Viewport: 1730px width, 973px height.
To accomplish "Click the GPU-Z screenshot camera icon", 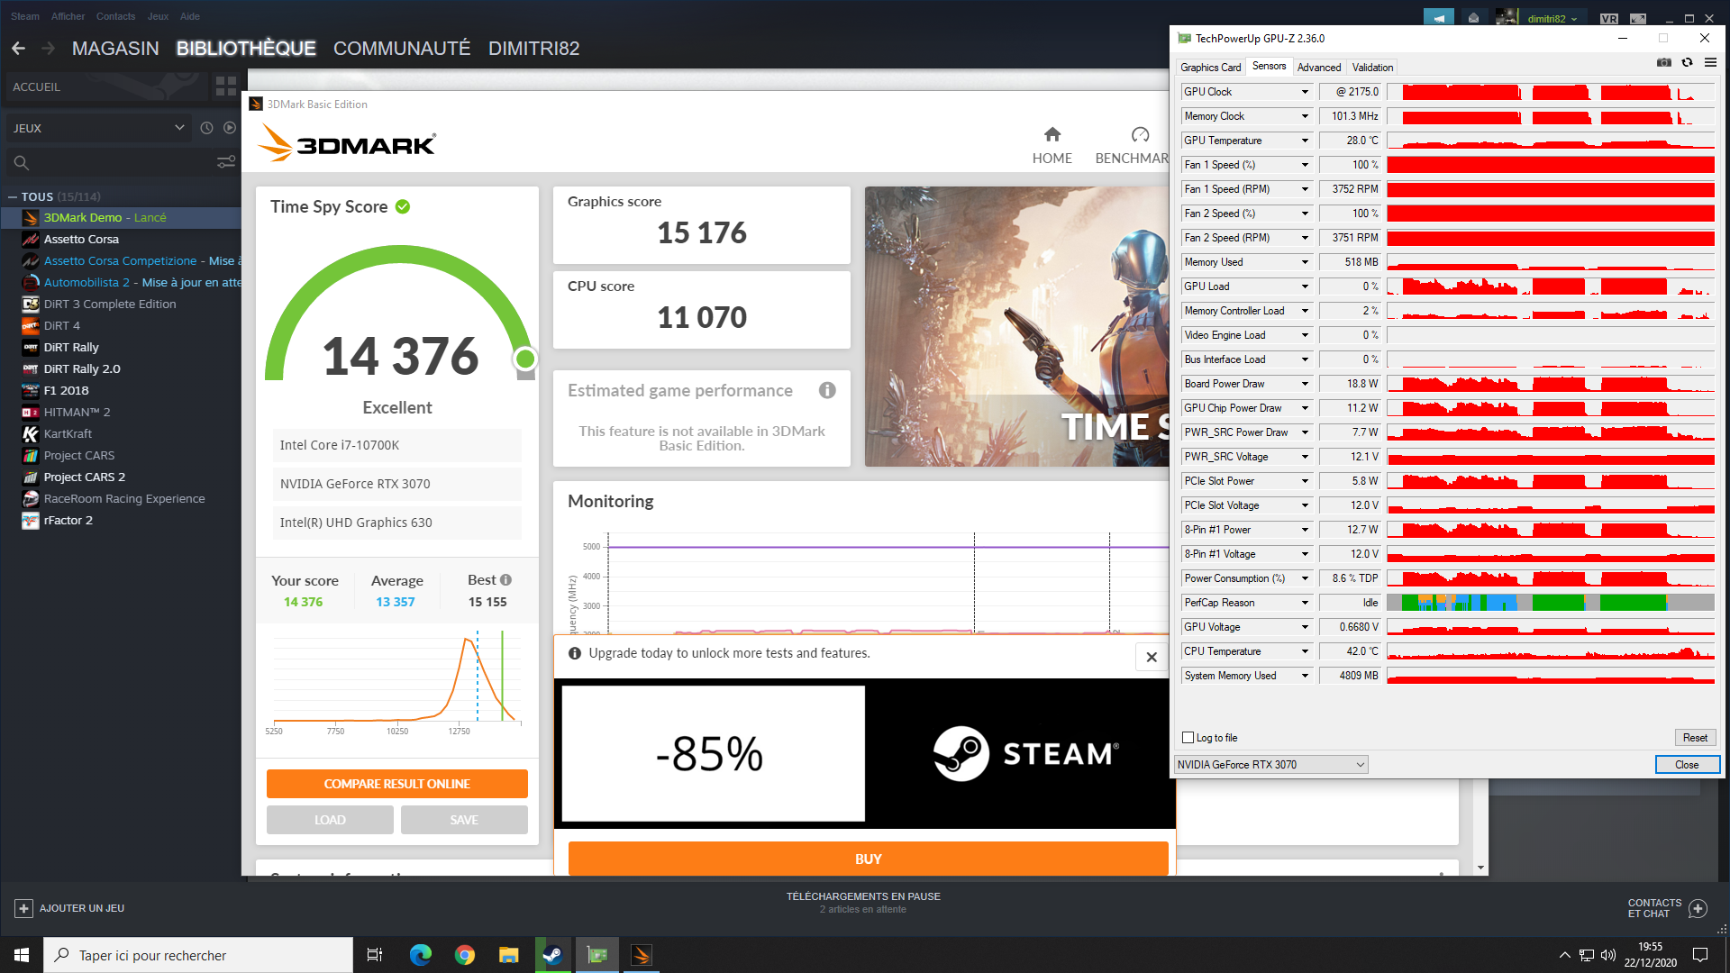I will click(x=1664, y=63).
